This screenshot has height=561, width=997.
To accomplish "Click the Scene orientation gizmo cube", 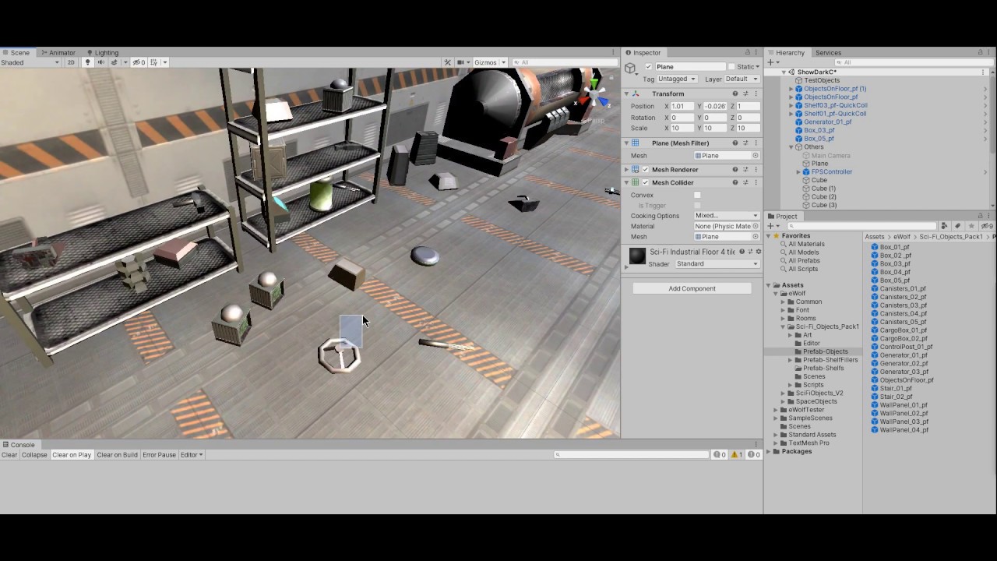I will point(596,93).
